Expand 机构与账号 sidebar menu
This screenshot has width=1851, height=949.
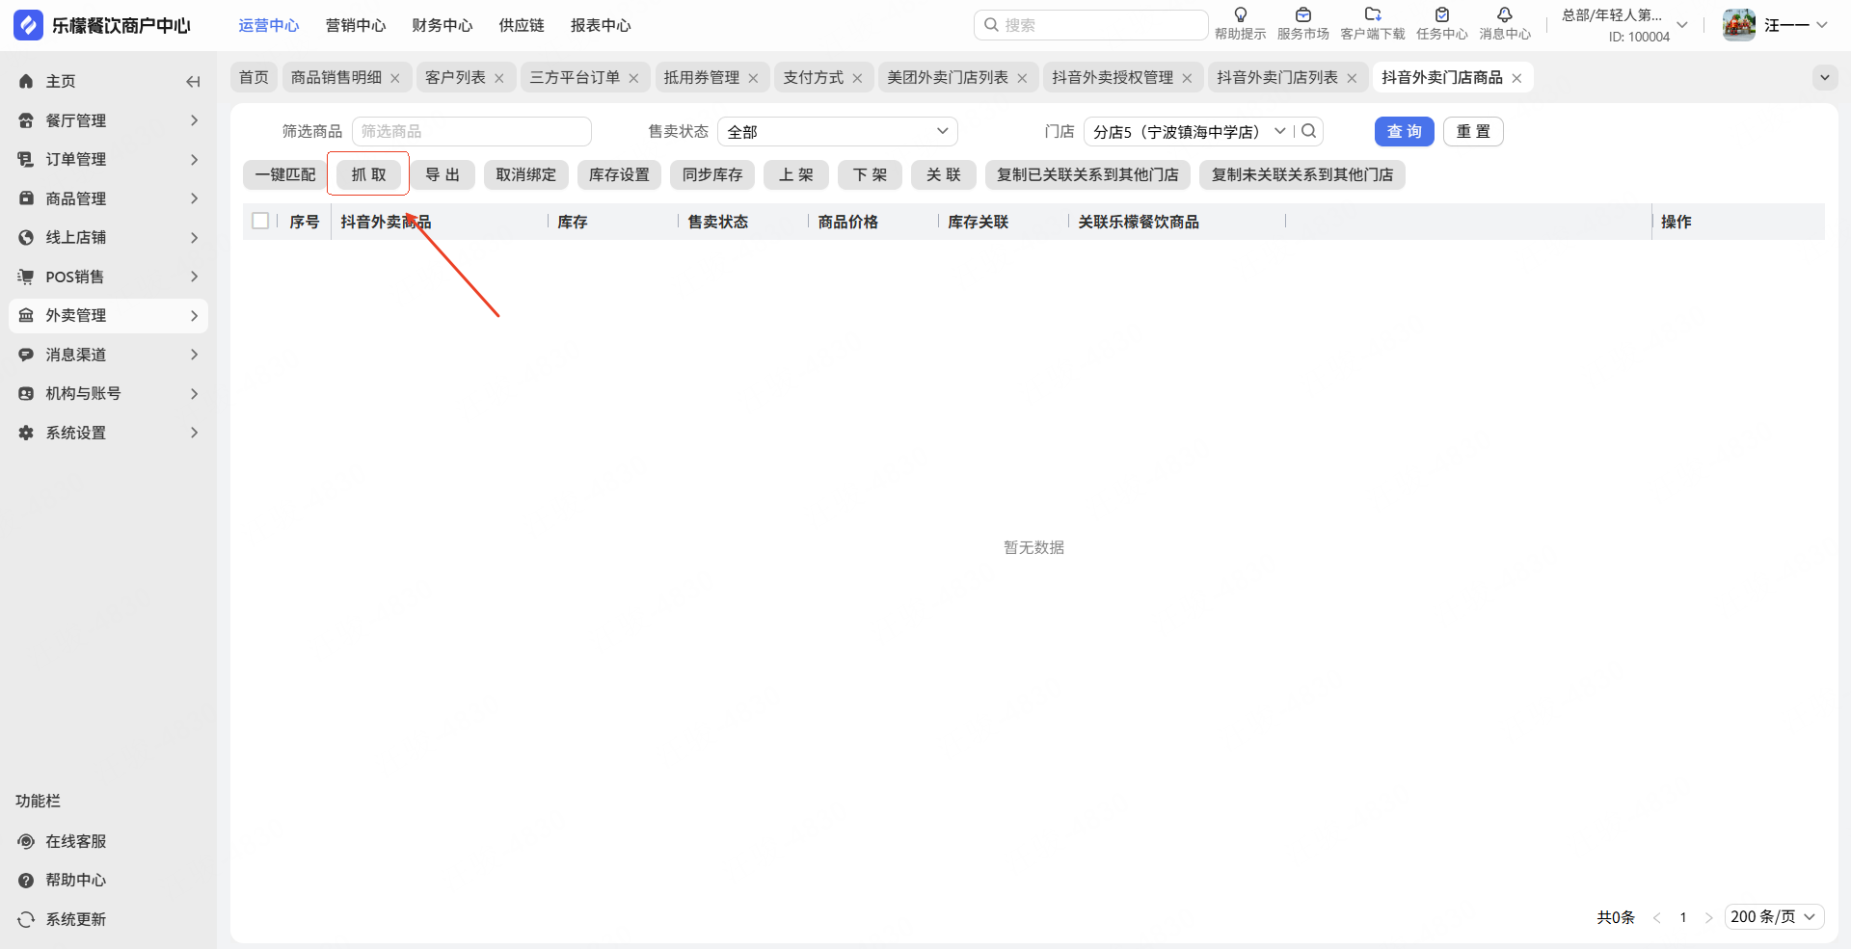tap(108, 393)
